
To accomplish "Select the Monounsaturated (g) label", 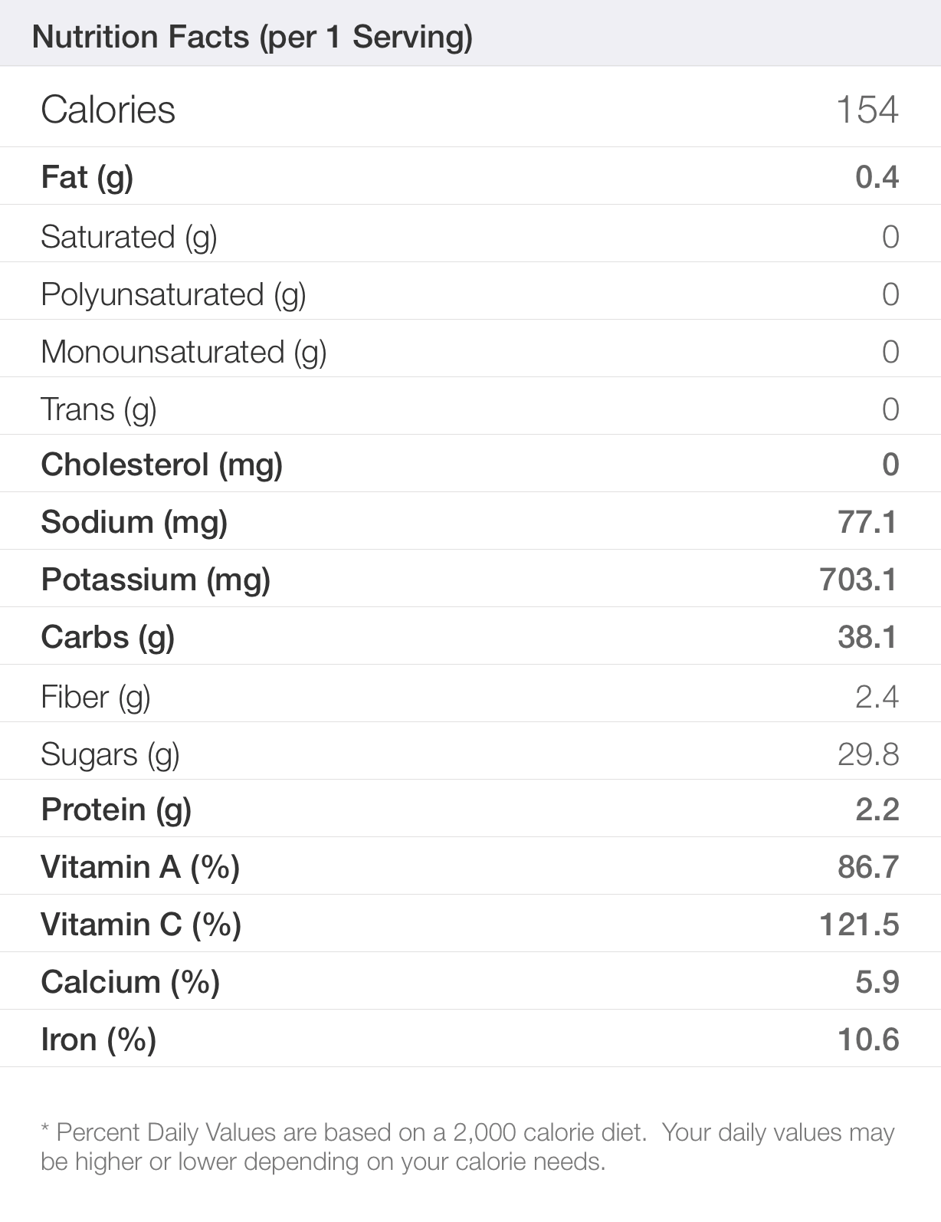I will (184, 352).
